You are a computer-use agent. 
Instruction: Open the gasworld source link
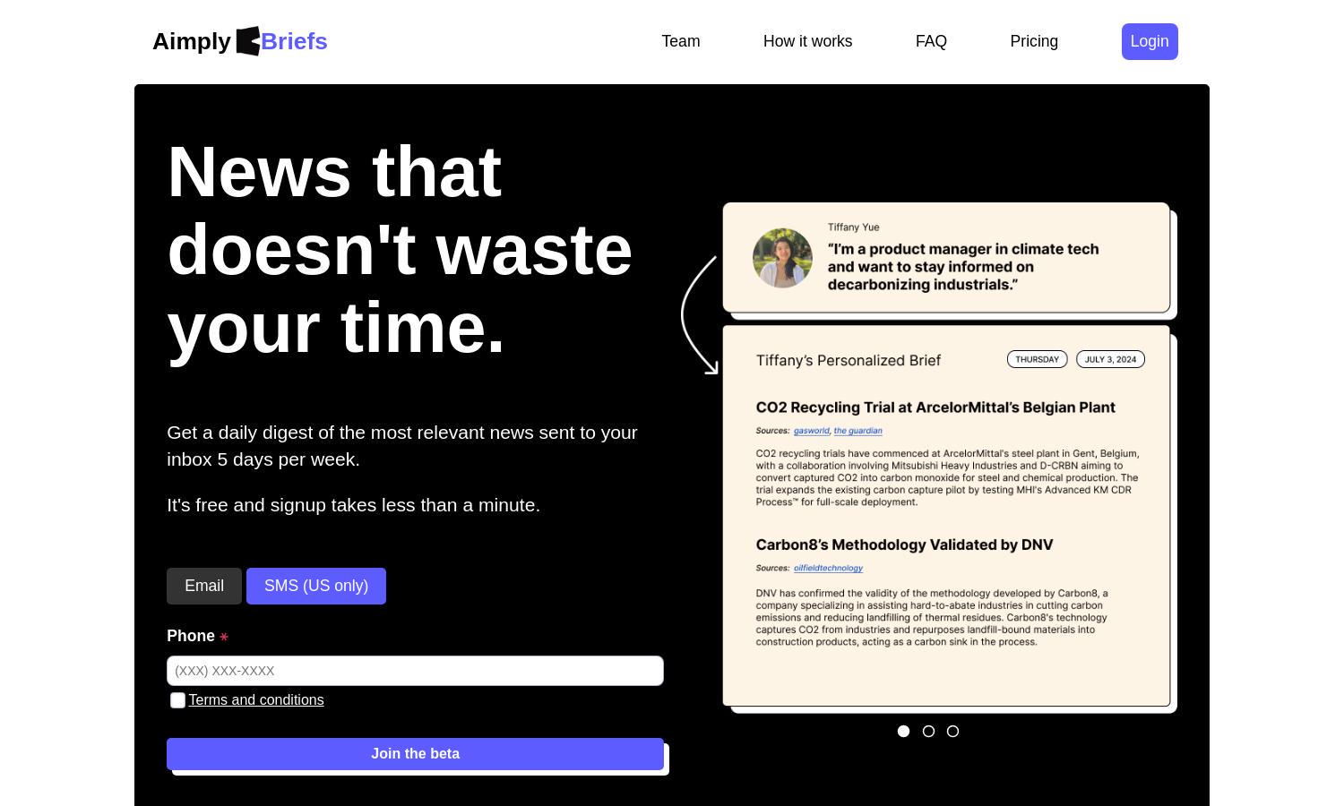pyautogui.click(x=811, y=431)
